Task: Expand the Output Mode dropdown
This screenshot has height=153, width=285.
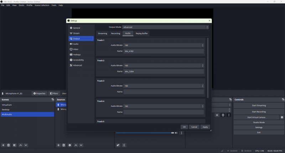Action: pos(165,27)
